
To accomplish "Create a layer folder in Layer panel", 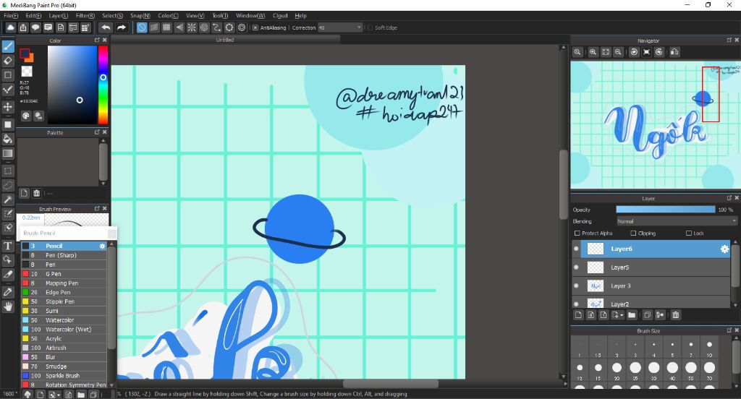I will pos(632,315).
